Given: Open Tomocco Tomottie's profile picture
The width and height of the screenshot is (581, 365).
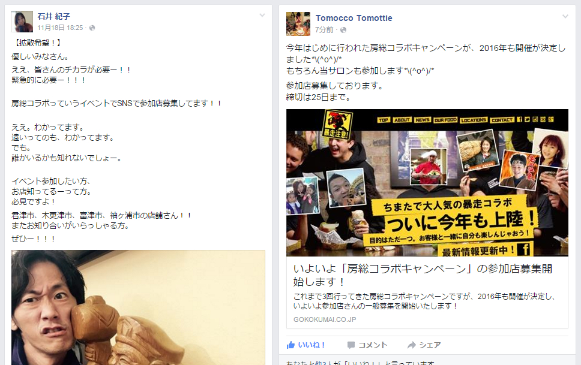Looking at the screenshot, I should [298, 24].
